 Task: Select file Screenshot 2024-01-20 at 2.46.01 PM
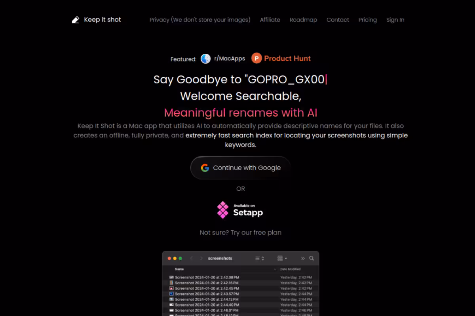click(207, 310)
